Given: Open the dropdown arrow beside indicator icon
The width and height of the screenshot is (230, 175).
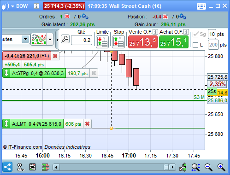Looking at the screenshot, I should [50, 39].
